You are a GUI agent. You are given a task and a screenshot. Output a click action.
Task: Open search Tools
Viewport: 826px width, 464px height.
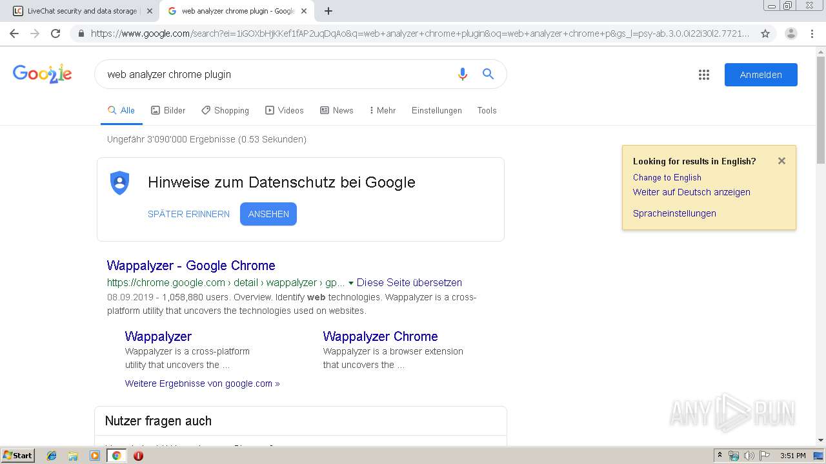tap(487, 110)
